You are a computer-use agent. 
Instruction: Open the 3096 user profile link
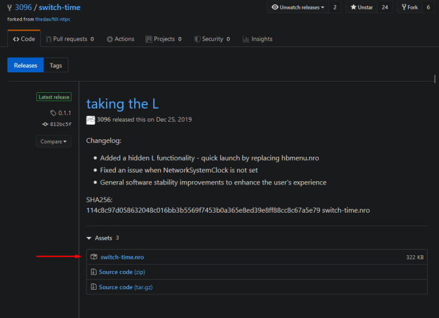point(23,8)
